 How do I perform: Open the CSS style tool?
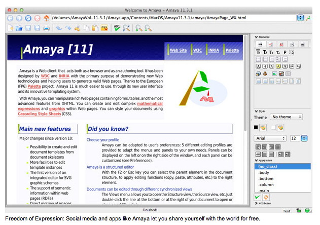click(x=104, y=28)
